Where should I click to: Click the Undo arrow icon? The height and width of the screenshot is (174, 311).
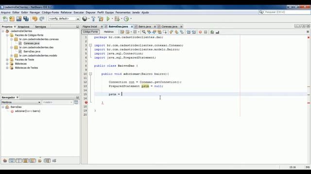click(x=35, y=19)
